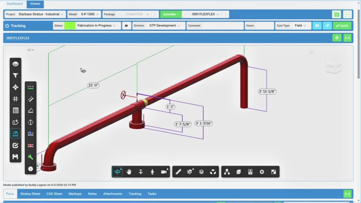Click the blue camera photo button
The width and height of the screenshot is (361, 203).
tap(317, 25)
